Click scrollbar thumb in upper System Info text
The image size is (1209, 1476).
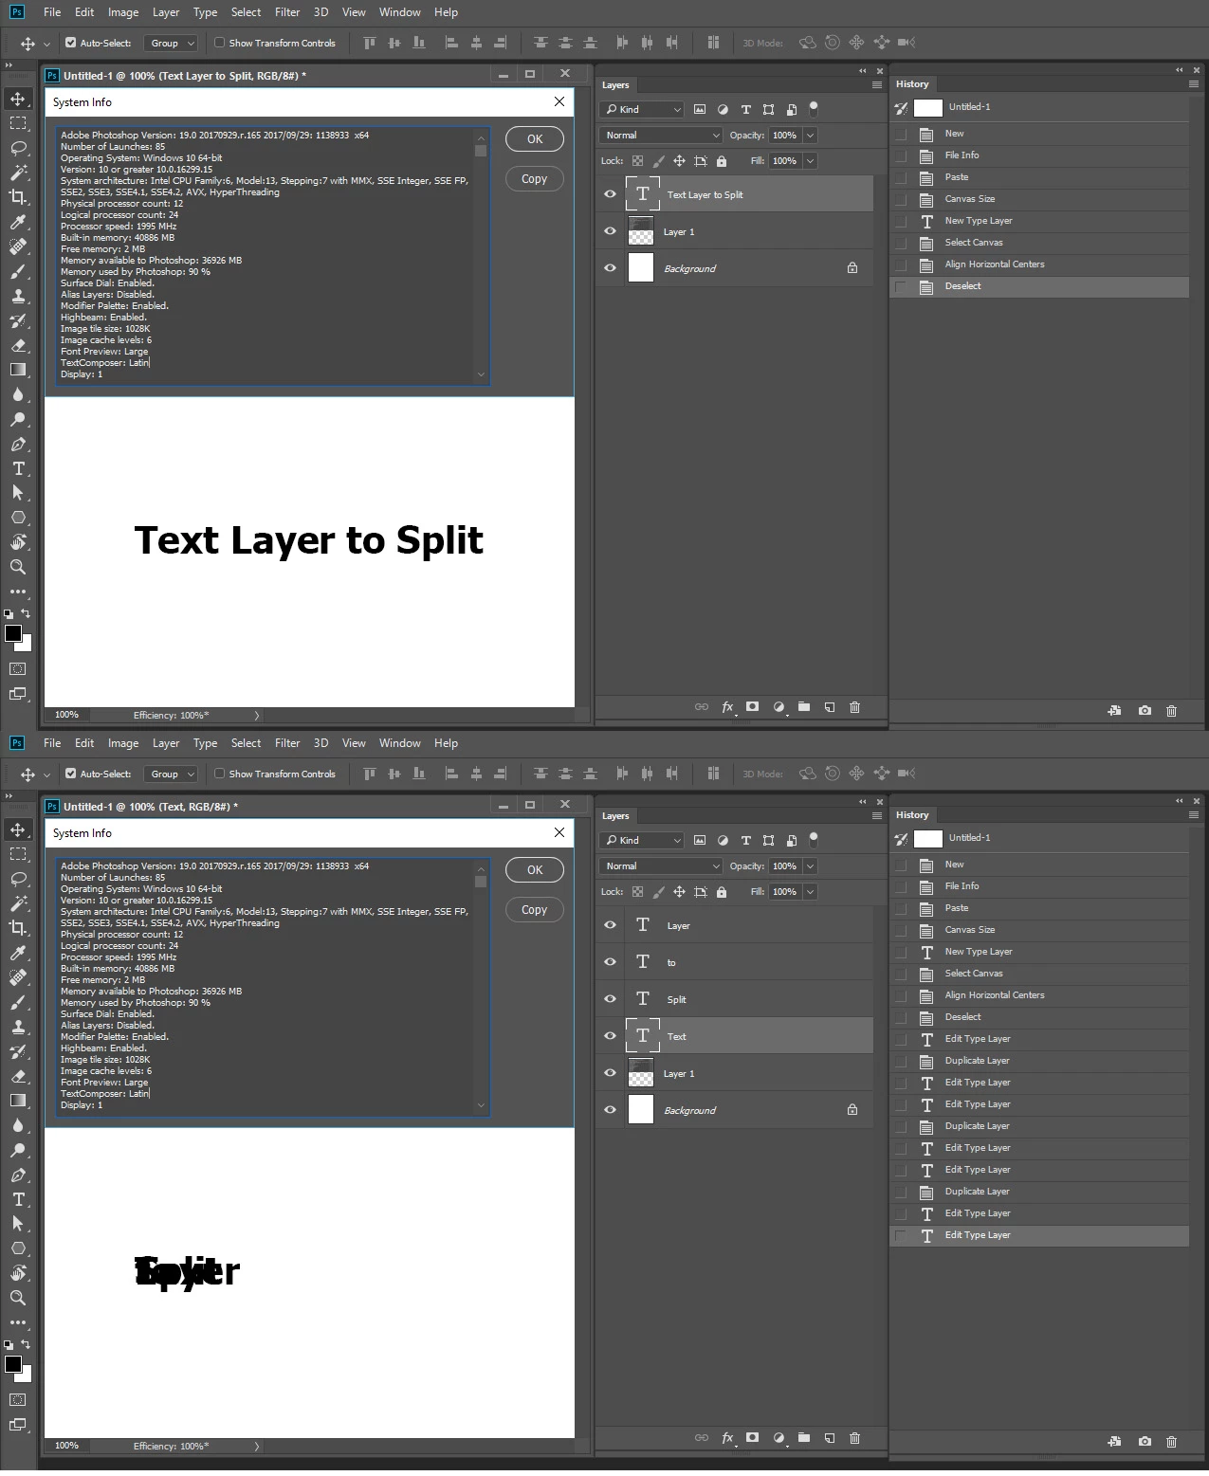(481, 150)
